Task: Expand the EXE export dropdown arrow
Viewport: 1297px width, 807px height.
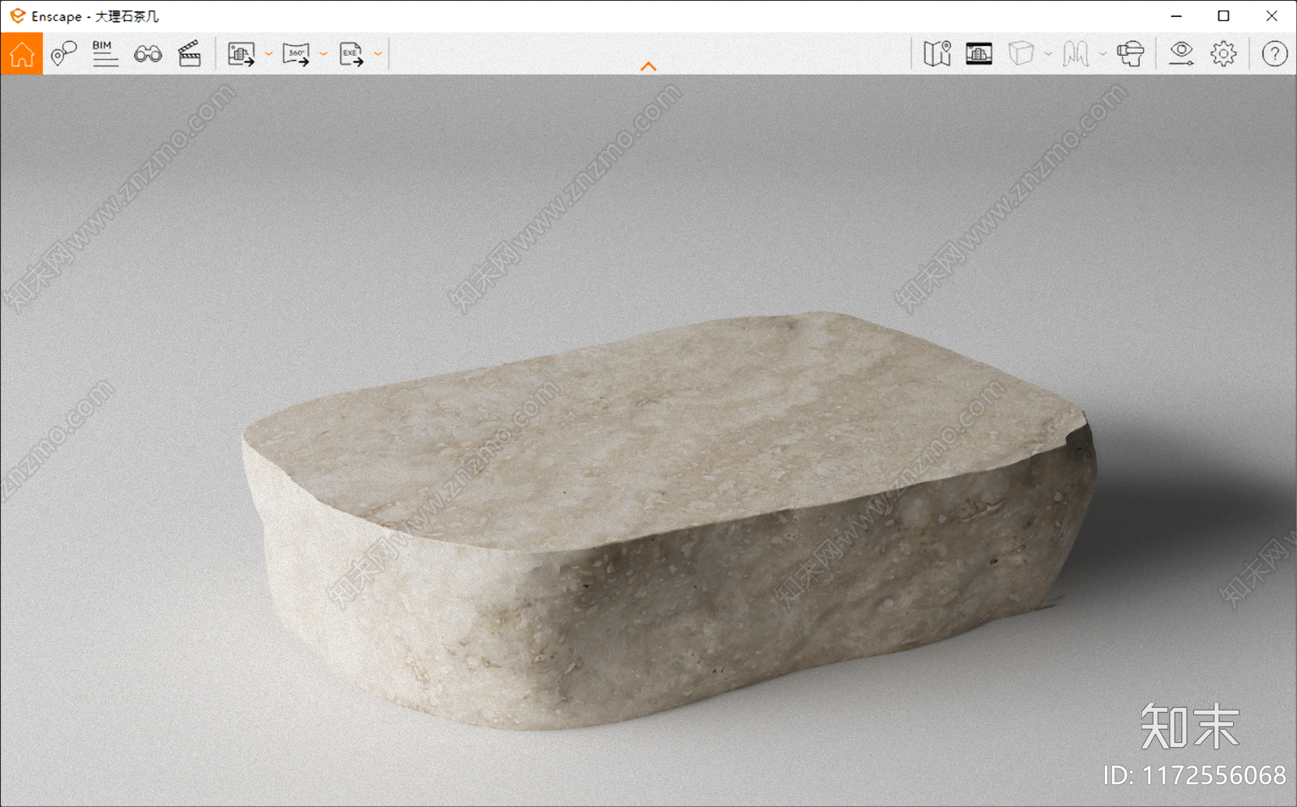Action: [x=378, y=54]
